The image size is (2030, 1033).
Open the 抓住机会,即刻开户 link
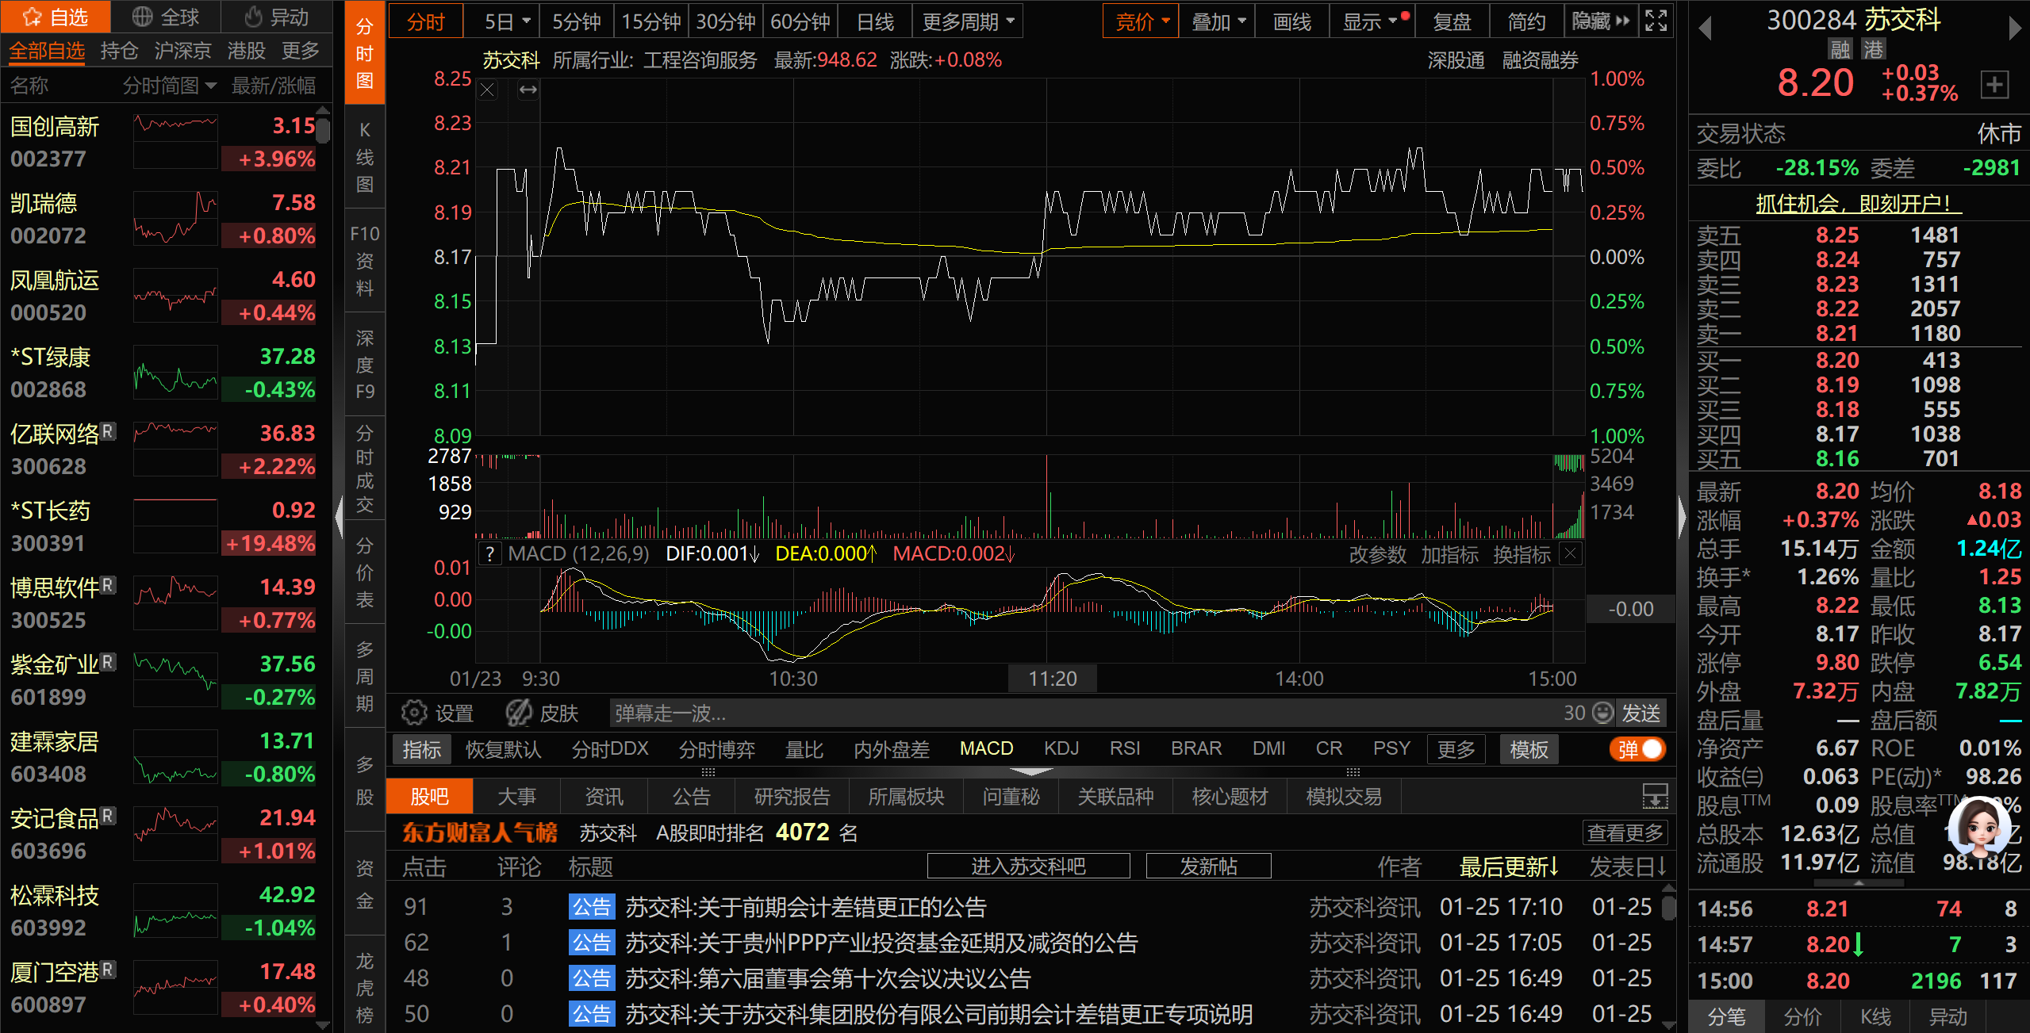(x=1858, y=204)
